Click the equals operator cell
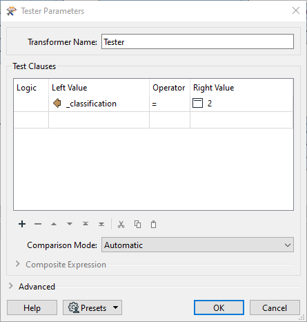Screen dimensions: 307x322 coord(170,104)
